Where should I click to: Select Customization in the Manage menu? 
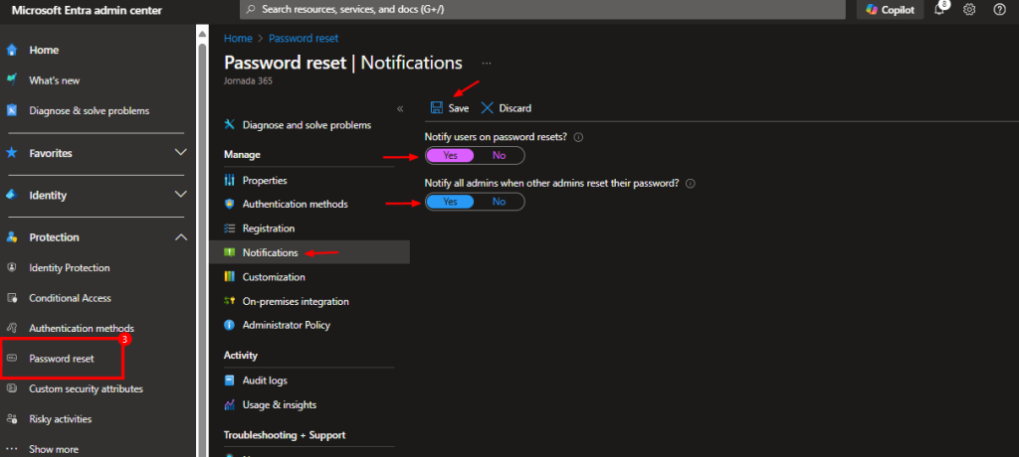click(273, 277)
